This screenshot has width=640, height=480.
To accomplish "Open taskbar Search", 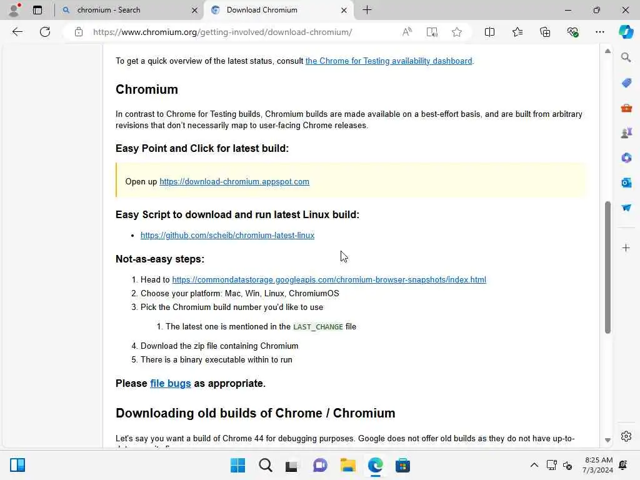I will [x=265, y=465].
